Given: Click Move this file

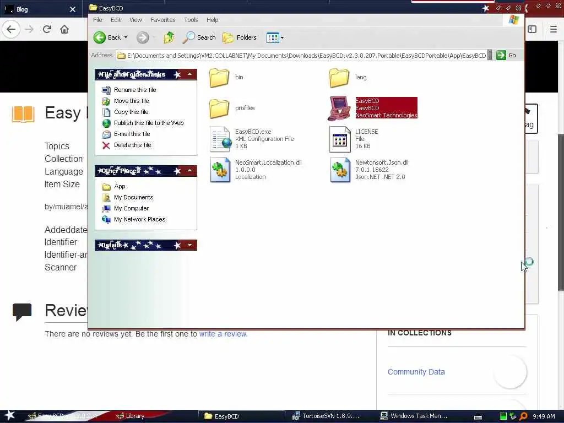Looking at the screenshot, I should [x=131, y=101].
